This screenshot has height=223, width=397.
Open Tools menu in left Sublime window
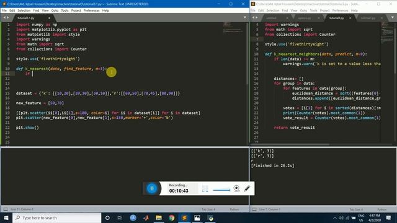[65, 11]
